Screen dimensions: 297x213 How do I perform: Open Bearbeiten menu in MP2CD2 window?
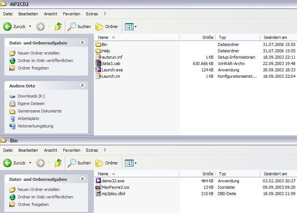pyautogui.click(x=28, y=14)
